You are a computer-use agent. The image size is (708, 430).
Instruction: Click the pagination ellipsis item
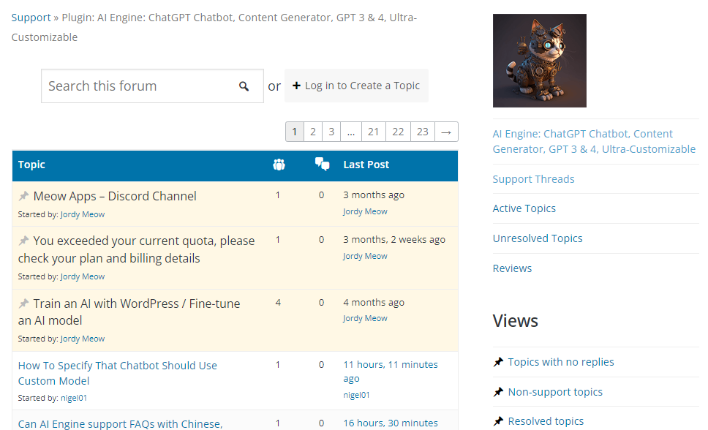pyautogui.click(x=351, y=132)
